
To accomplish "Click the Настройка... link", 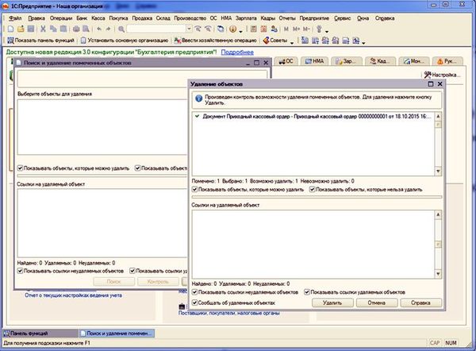I will (446, 75).
